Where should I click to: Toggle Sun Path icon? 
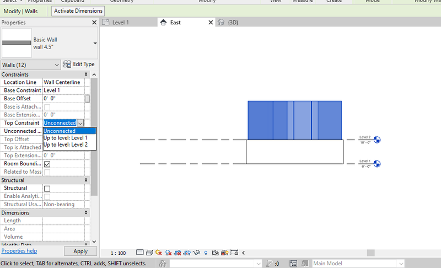click(x=159, y=253)
